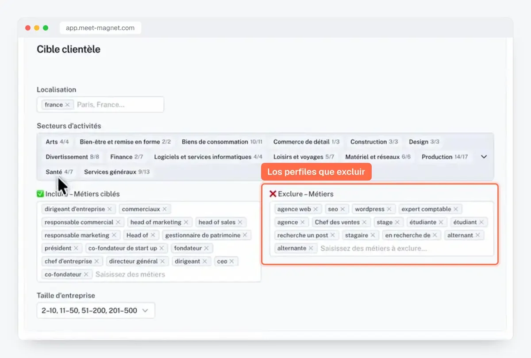The image size is (531, 358).
Task: Remove 'étudiant' excluded tag
Action: tap(481, 222)
